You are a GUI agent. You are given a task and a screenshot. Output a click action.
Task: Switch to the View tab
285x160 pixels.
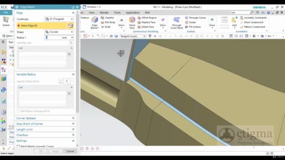point(92,12)
